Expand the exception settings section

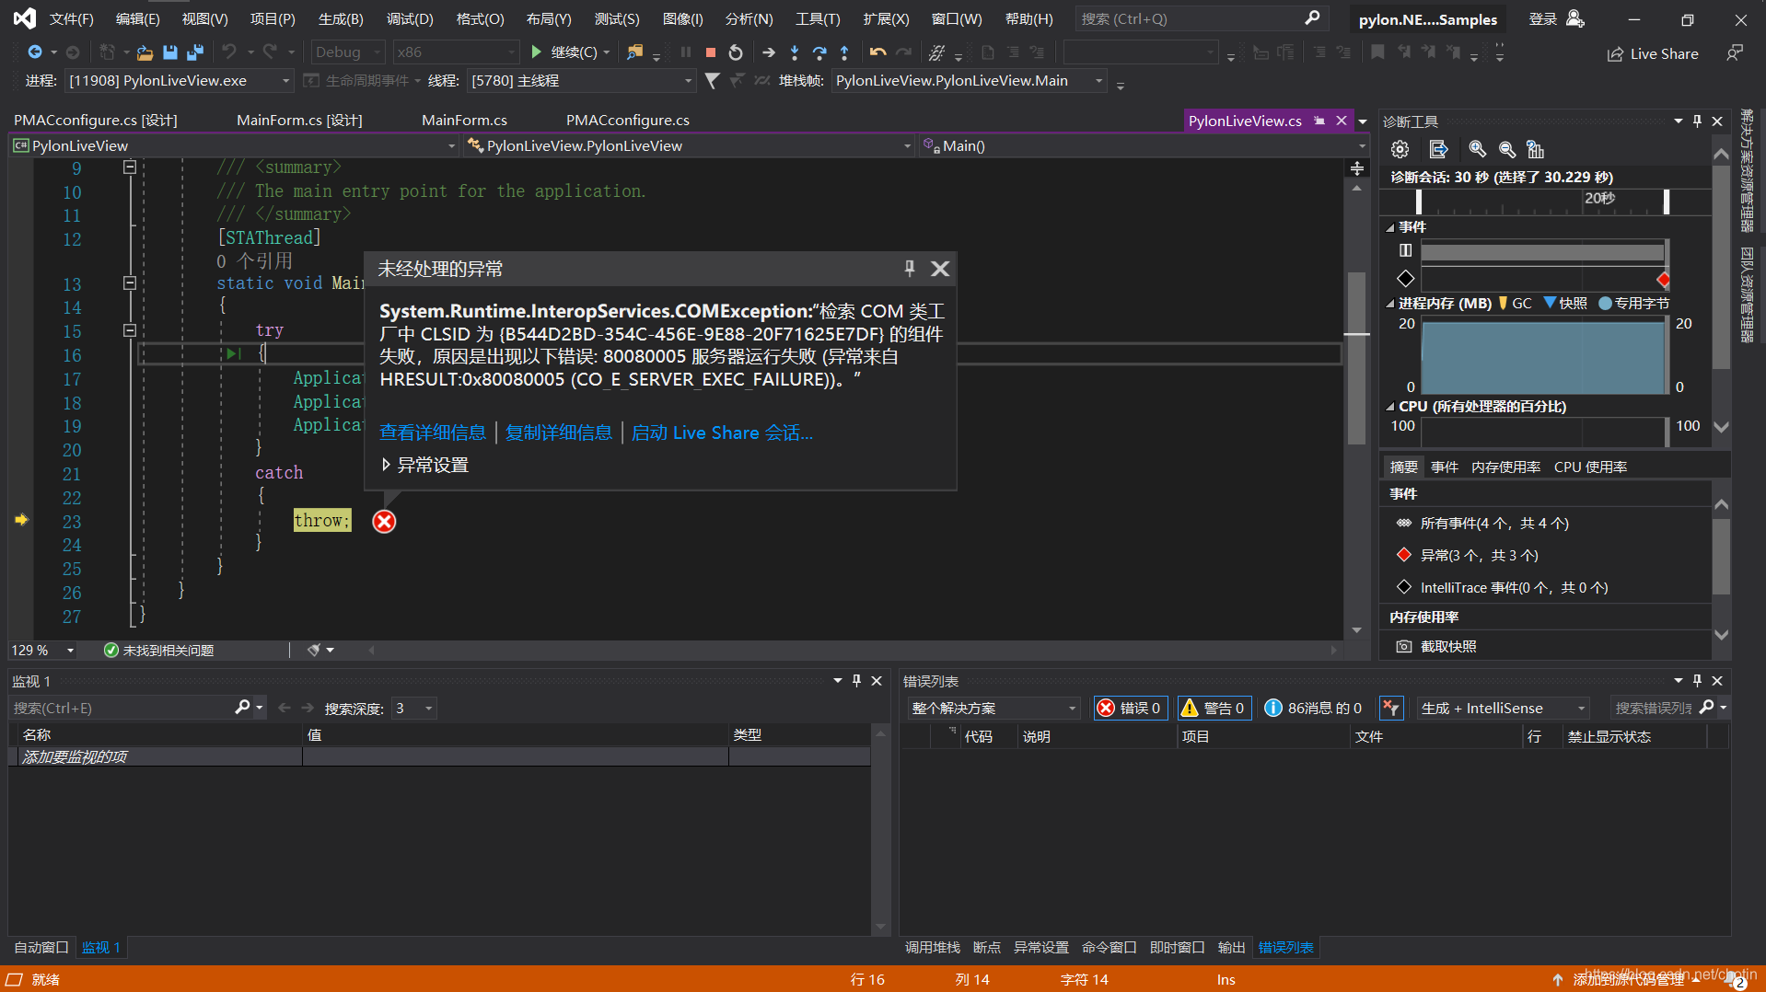click(x=425, y=466)
